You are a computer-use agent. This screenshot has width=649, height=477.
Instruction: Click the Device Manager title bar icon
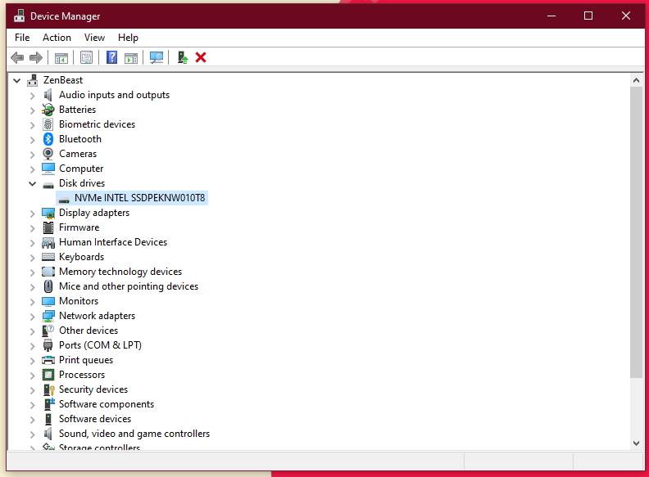pyautogui.click(x=19, y=16)
